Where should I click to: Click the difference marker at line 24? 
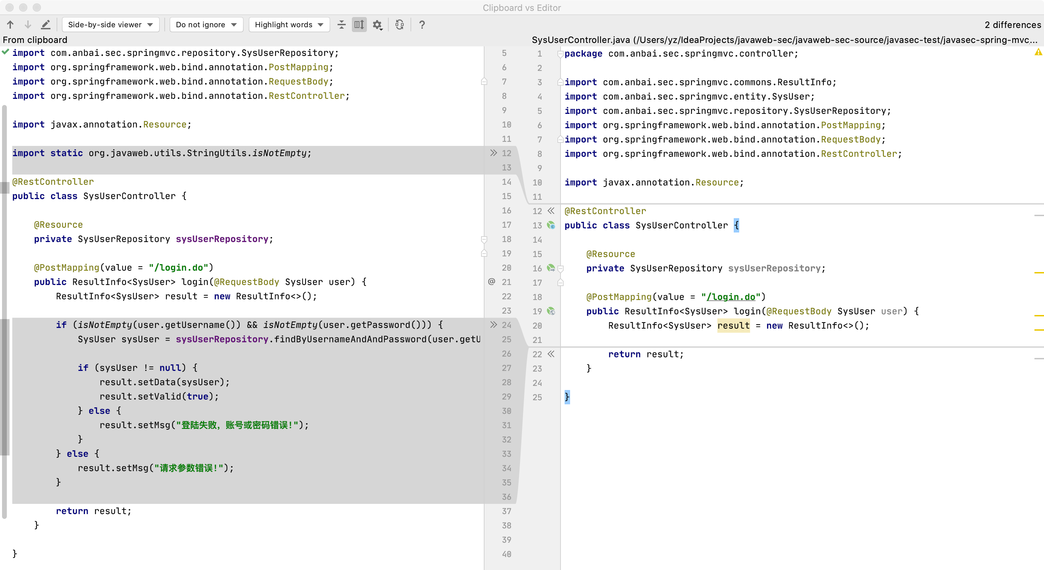click(x=492, y=325)
